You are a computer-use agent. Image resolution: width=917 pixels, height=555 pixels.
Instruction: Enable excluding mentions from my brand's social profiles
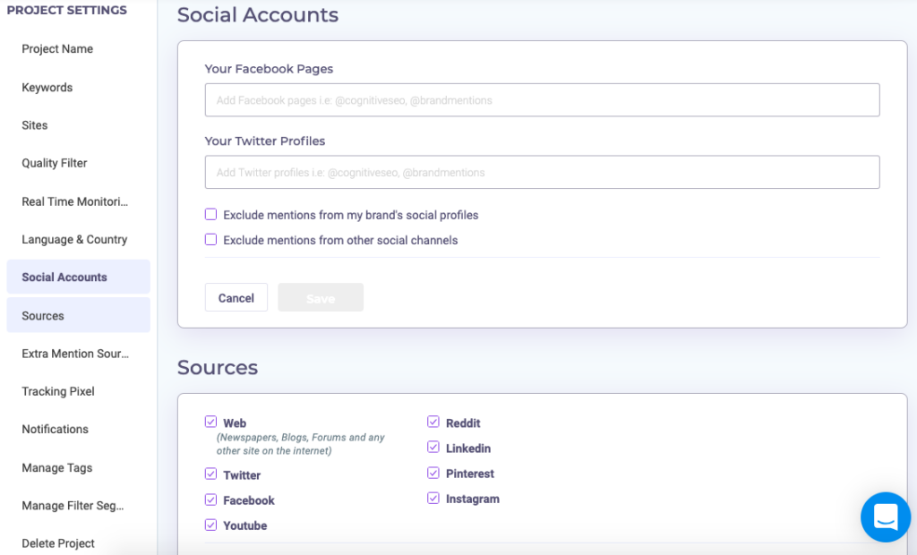pyautogui.click(x=210, y=214)
